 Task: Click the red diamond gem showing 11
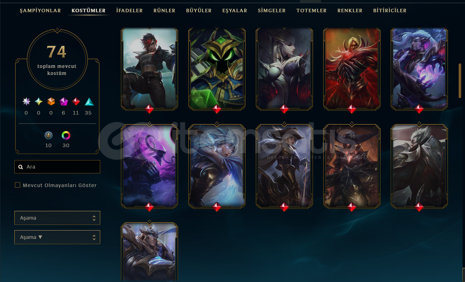(76, 102)
